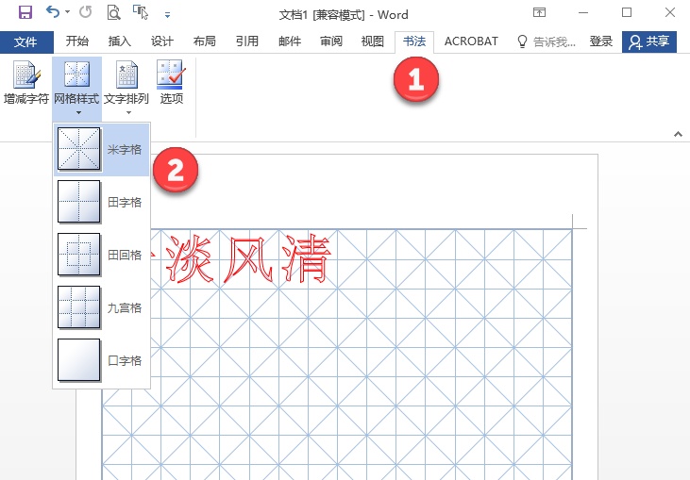Switch to the 插入 tab

120,41
